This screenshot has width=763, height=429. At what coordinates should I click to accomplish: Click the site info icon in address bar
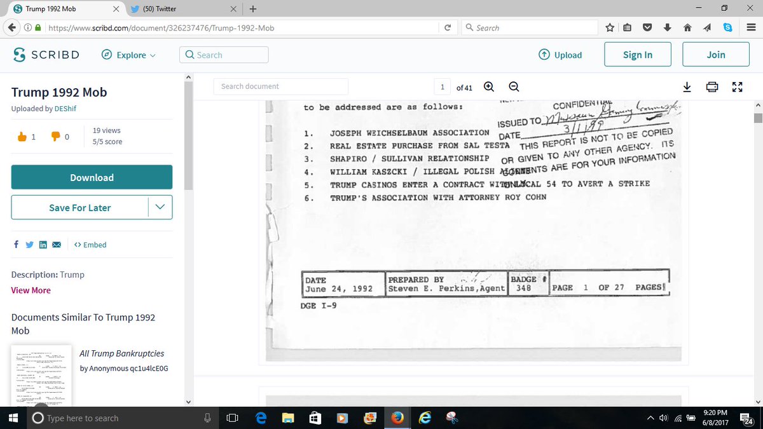(28, 28)
